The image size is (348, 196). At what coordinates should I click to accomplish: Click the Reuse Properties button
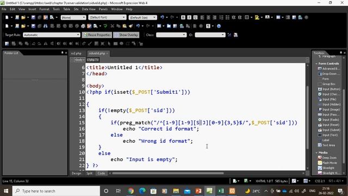point(97,35)
